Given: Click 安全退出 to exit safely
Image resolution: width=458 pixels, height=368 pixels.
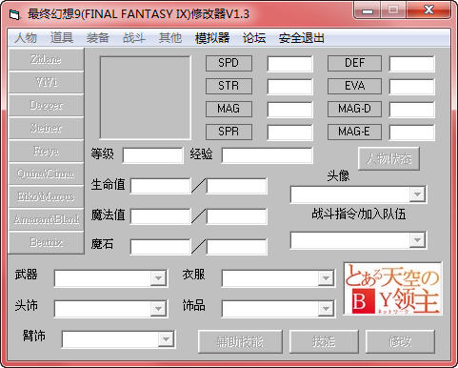Looking at the screenshot, I should pos(302,38).
